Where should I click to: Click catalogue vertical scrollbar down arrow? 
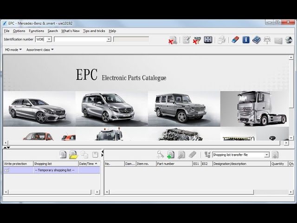tap(291, 138)
